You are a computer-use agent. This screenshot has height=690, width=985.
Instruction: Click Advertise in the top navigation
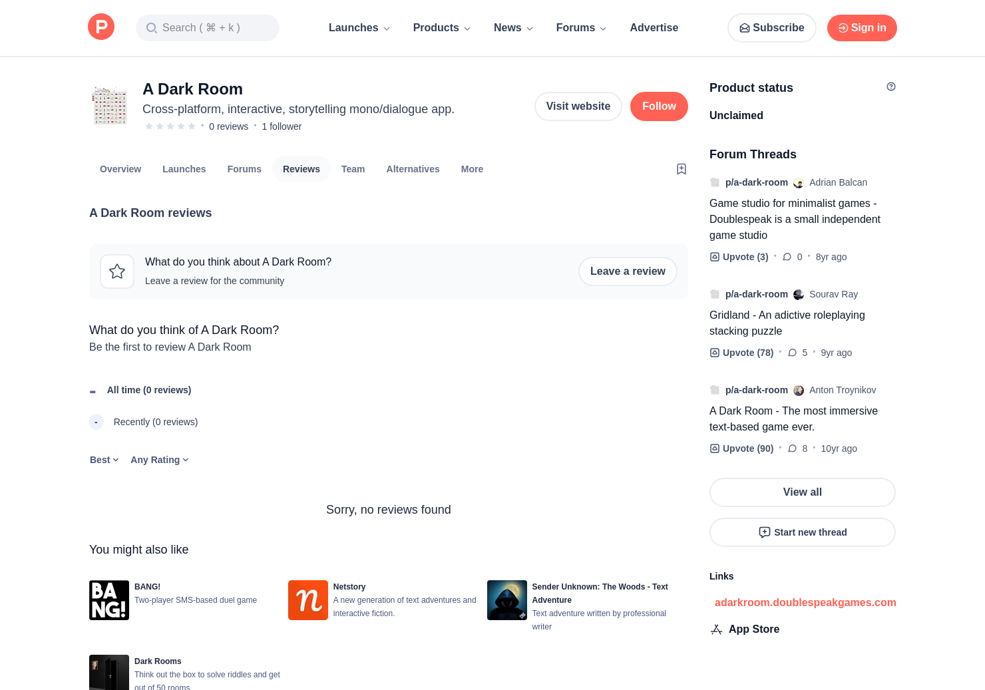[654, 28]
